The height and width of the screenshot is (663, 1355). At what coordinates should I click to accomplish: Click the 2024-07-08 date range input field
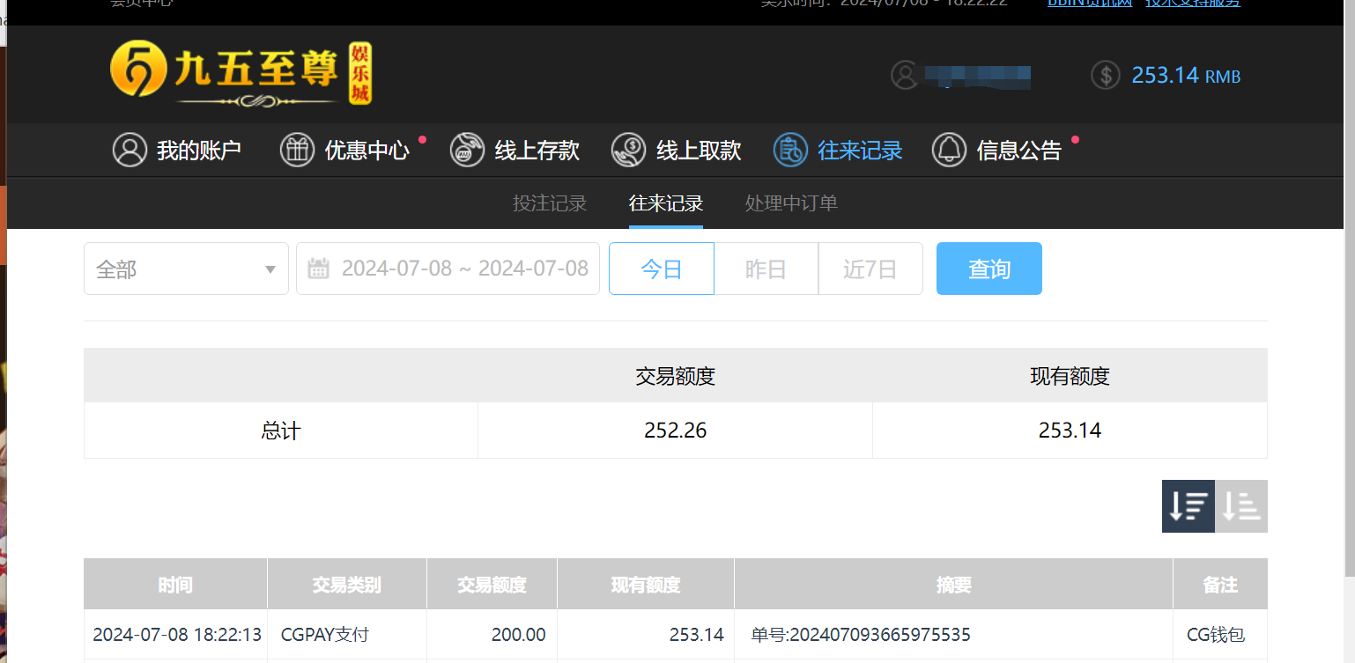[463, 269]
